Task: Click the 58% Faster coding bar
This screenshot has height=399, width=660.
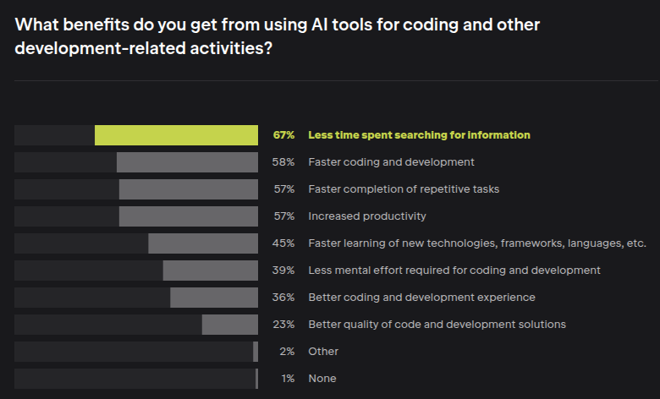Action: click(x=187, y=162)
